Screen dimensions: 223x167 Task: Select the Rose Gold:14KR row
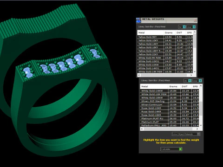(170, 112)
